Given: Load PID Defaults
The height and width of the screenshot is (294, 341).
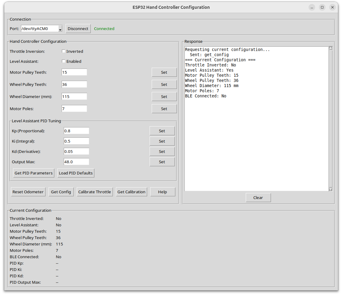Looking at the screenshot, I should tap(76, 173).
